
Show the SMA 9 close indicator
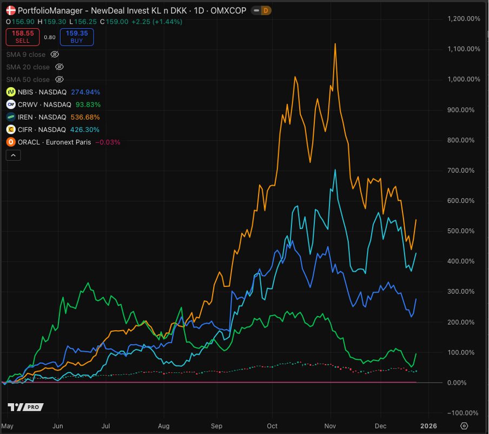click(54, 55)
